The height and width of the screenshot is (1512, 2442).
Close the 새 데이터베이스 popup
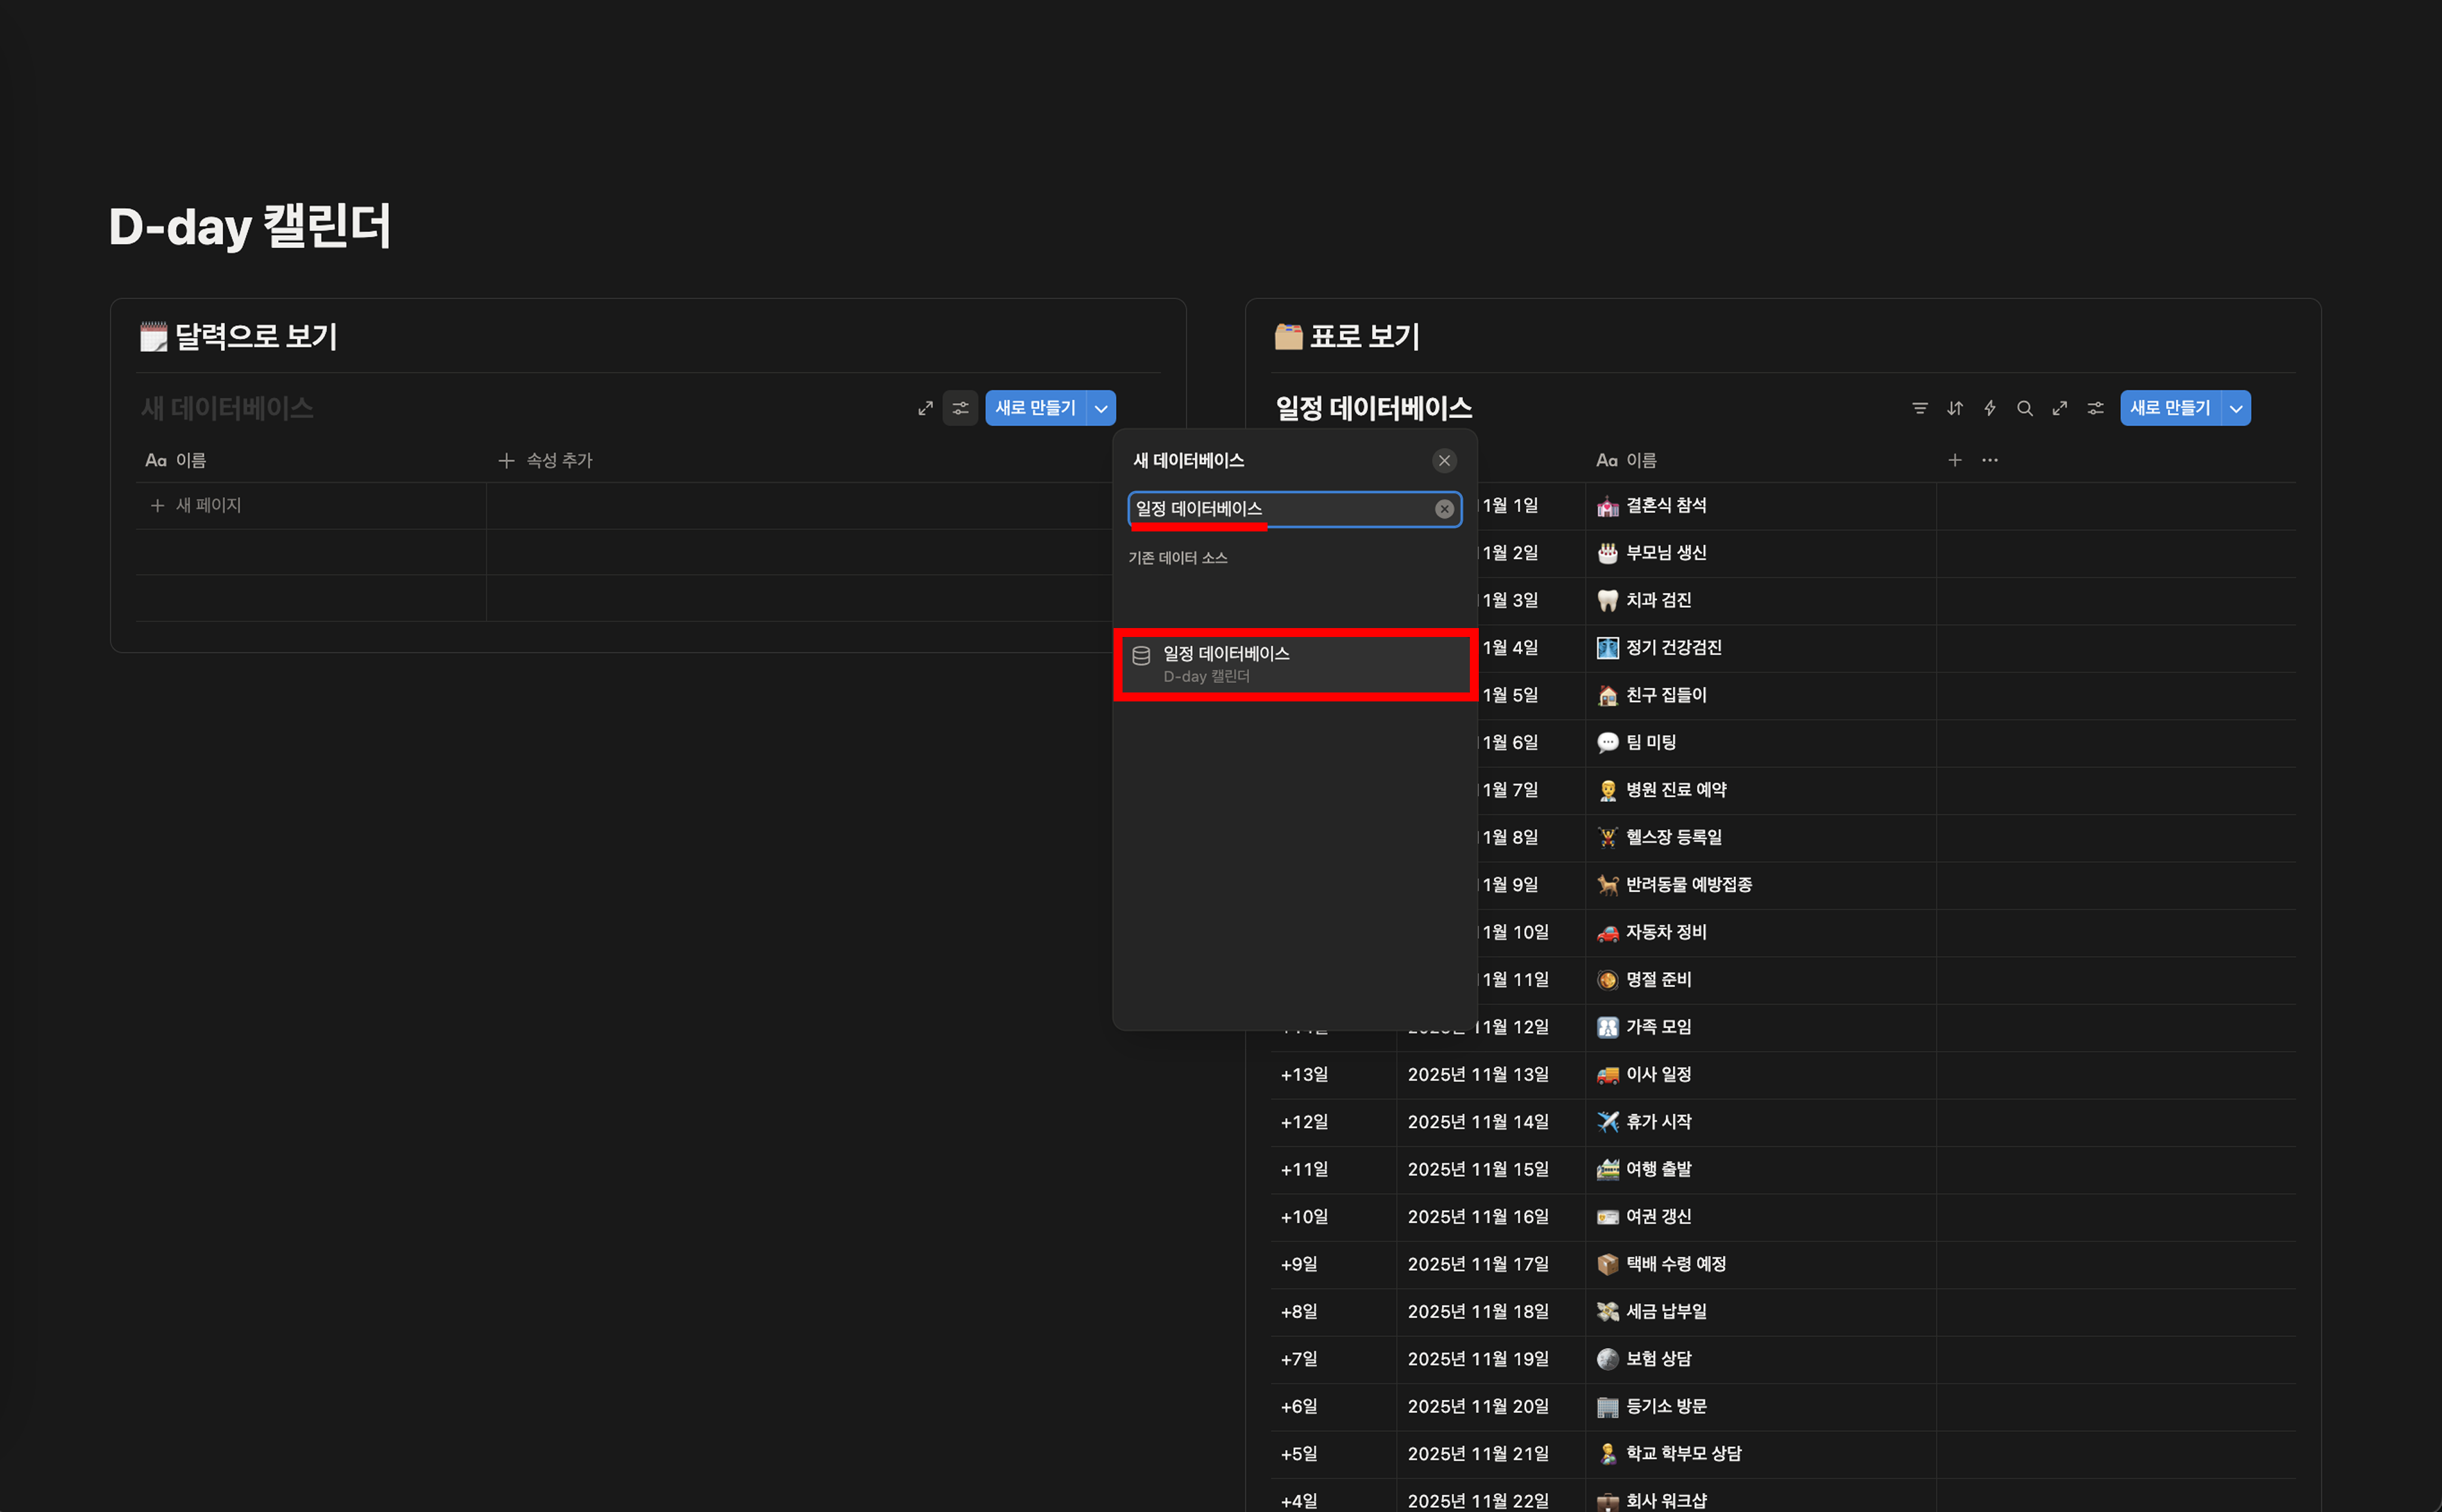pyautogui.click(x=1444, y=461)
